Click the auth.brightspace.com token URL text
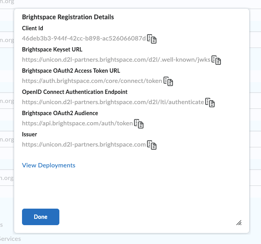The image size is (261, 244). tap(92, 81)
